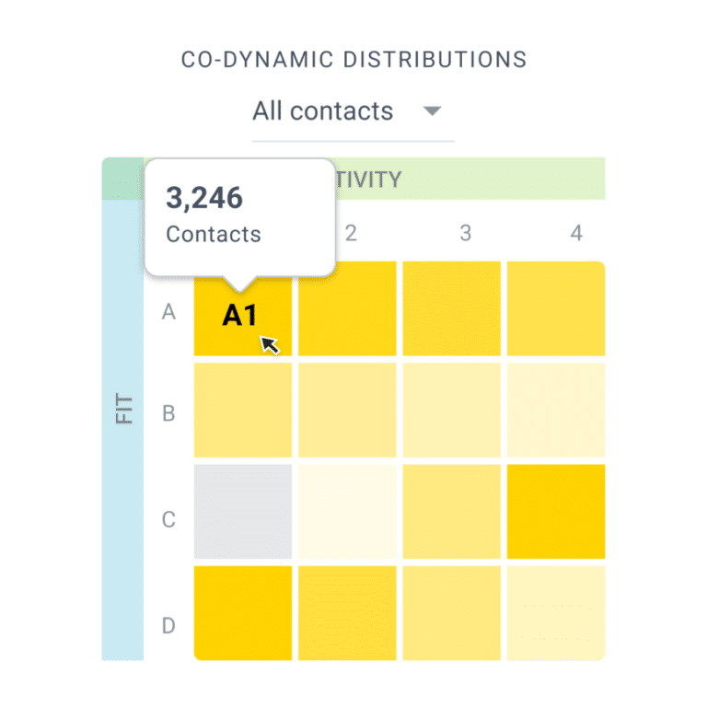The image size is (707, 707).
Task: Open the All contacts dropdown arrow
Action: click(432, 112)
